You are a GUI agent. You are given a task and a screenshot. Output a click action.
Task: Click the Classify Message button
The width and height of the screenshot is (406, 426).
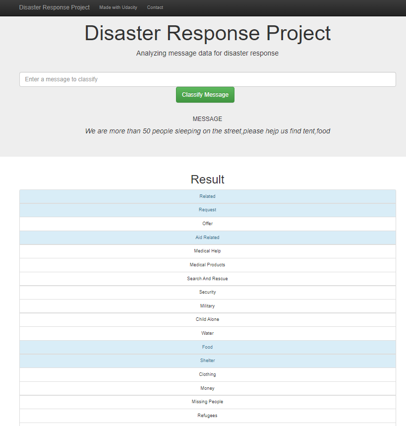[205, 95]
